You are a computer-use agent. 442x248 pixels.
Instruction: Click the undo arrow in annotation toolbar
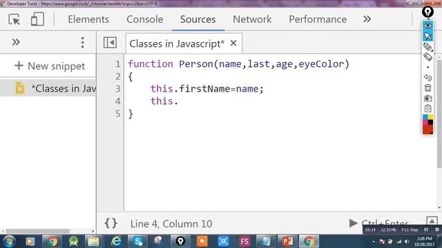pyautogui.click(x=427, y=77)
